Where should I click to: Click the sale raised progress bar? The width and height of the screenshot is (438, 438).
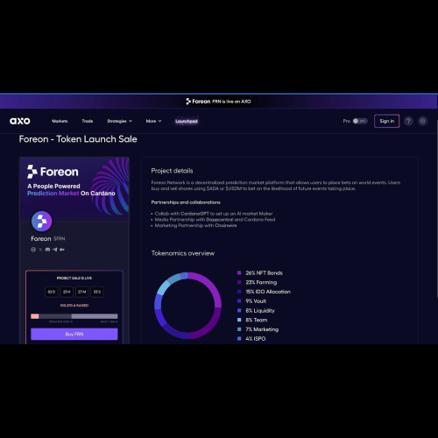click(x=74, y=316)
